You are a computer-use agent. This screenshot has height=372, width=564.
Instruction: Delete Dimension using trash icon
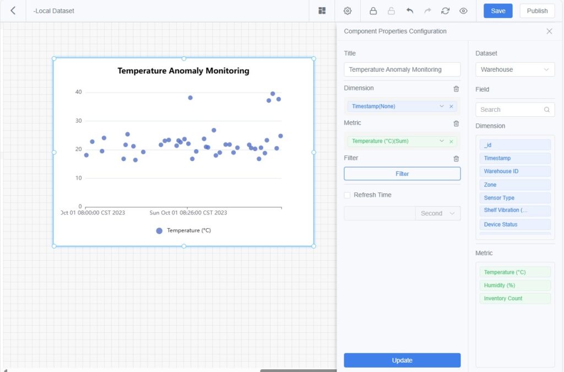point(456,89)
